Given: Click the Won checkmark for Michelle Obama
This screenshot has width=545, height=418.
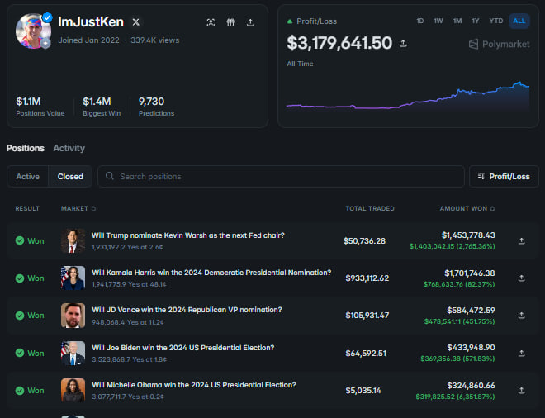Looking at the screenshot, I should (x=20, y=391).
